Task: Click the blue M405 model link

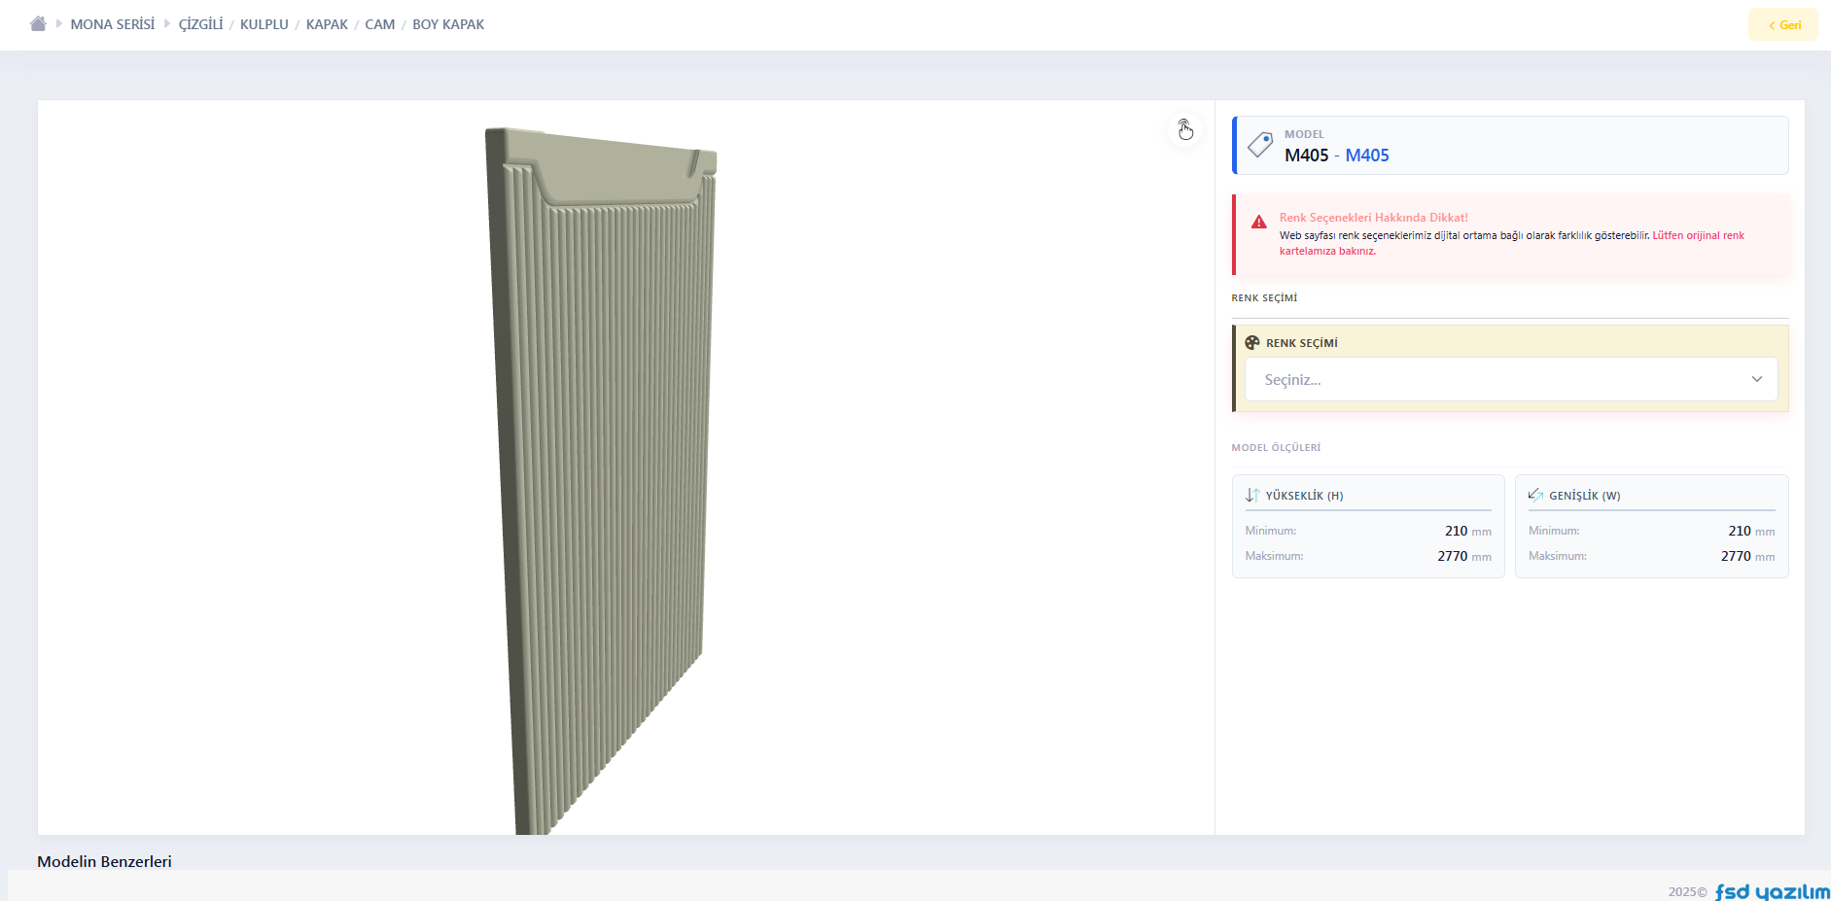Action: (1367, 156)
